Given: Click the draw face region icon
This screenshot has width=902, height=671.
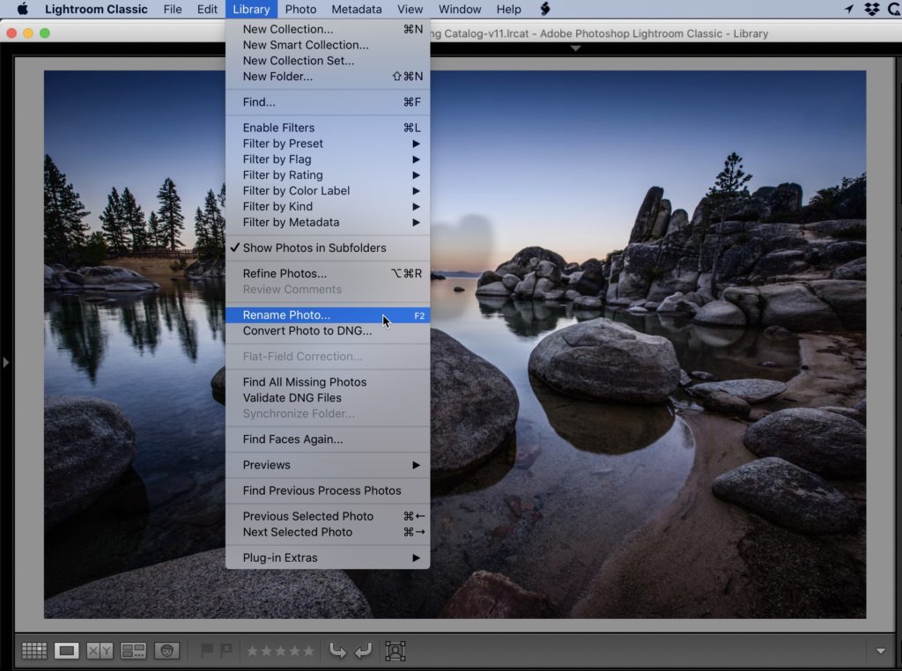Looking at the screenshot, I should coord(396,651).
